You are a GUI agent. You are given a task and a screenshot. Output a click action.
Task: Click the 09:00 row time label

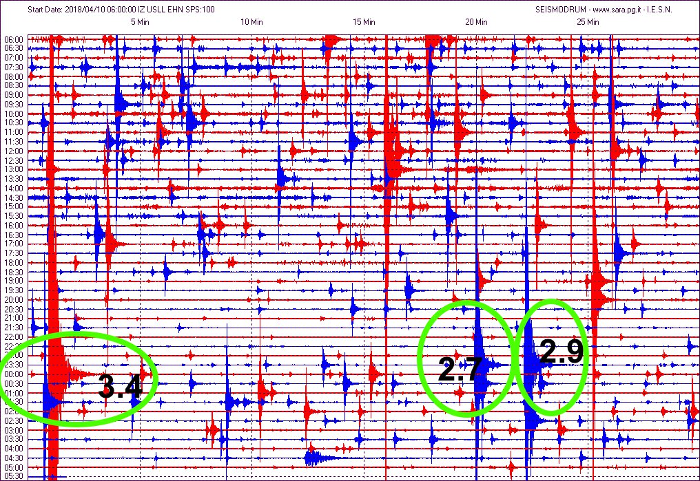tap(14, 95)
